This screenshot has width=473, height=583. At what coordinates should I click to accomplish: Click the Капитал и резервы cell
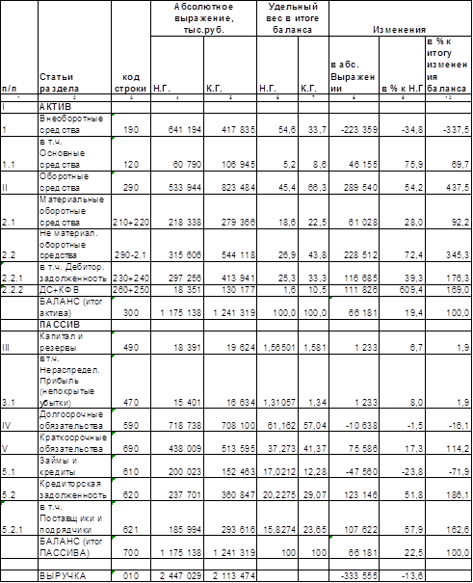click(x=74, y=342)
